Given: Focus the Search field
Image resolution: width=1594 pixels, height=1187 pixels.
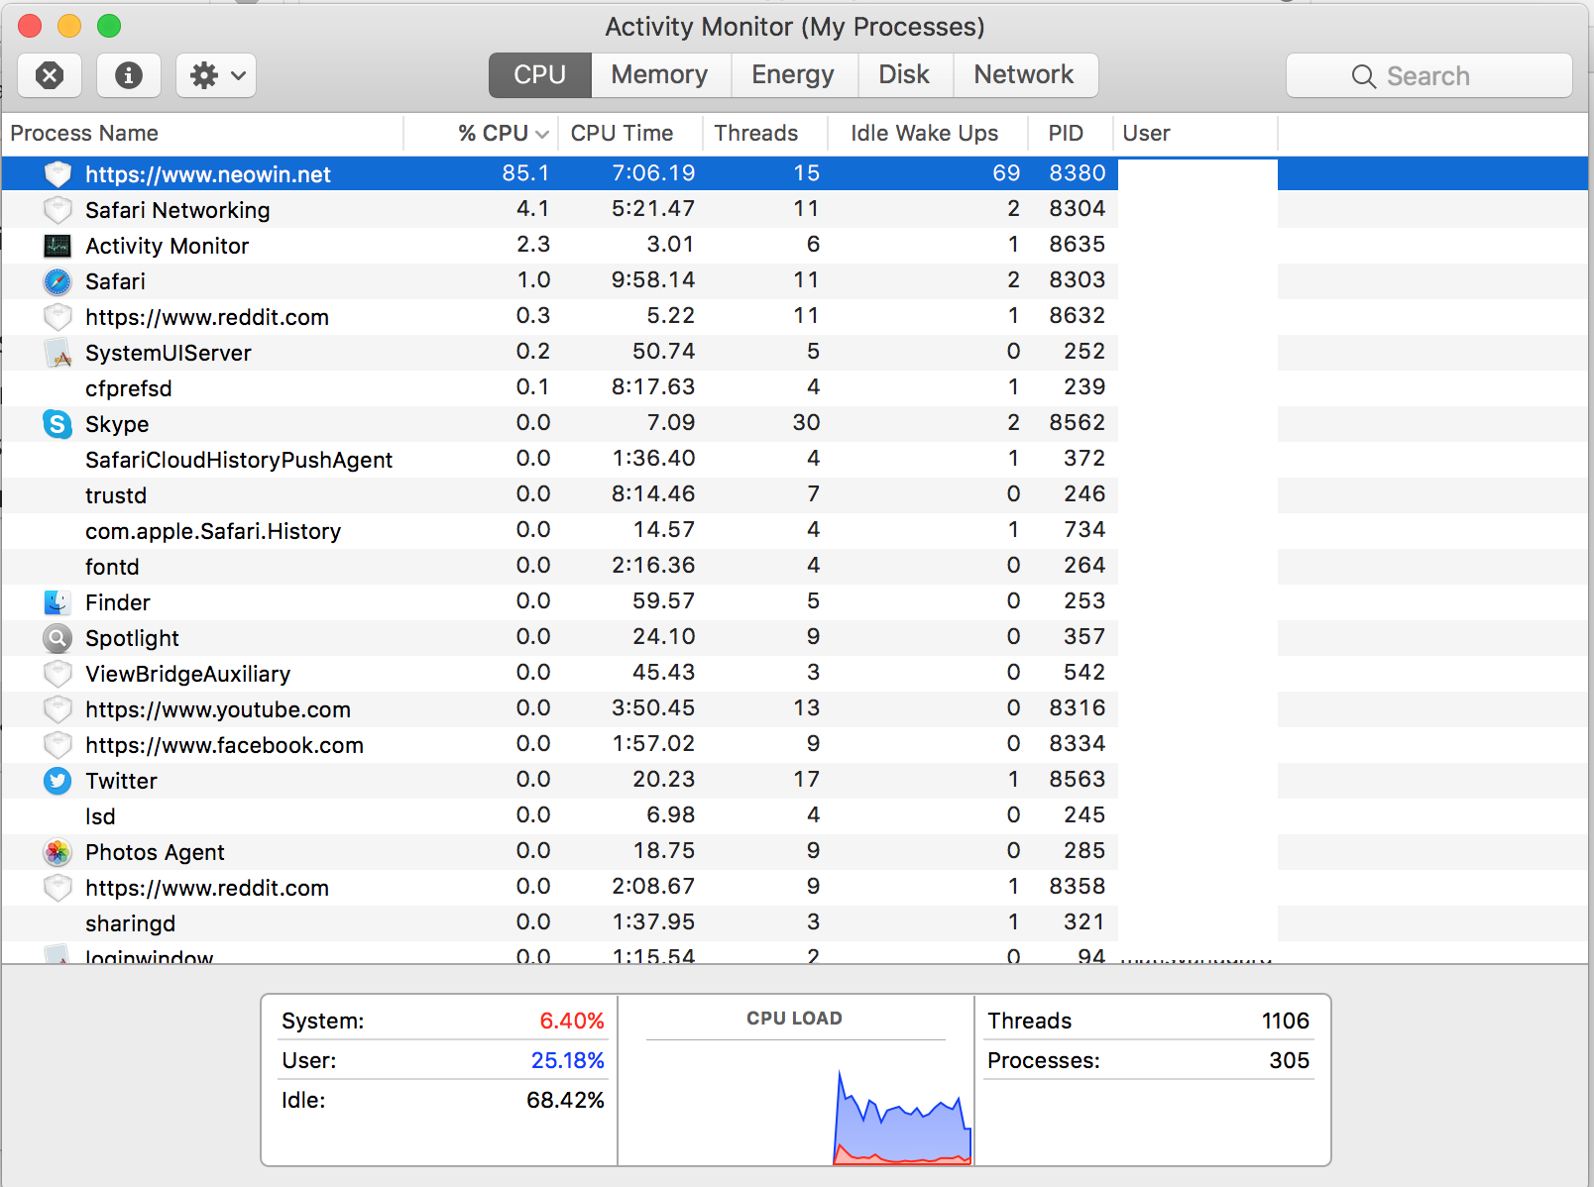Looking at the screenshot, I should (1429, 76).
